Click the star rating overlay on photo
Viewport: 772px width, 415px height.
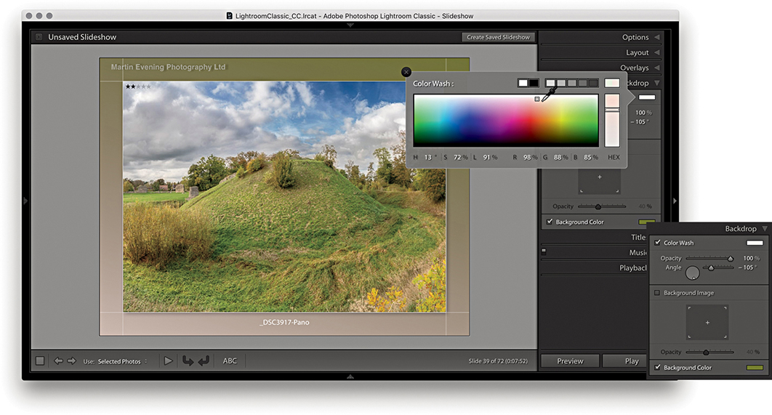[138, 86]
